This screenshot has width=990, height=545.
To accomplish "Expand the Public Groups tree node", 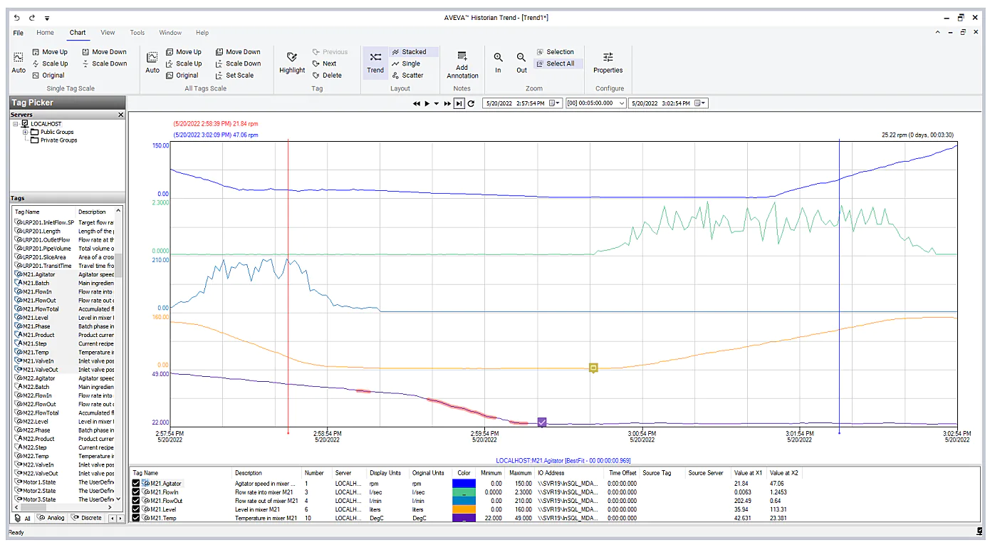I will pos(25,132).
